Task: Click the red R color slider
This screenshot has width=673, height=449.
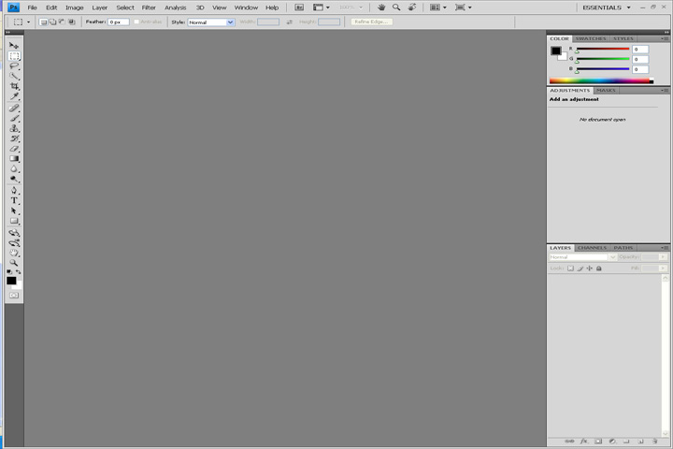Action: (x=603, y=49)
